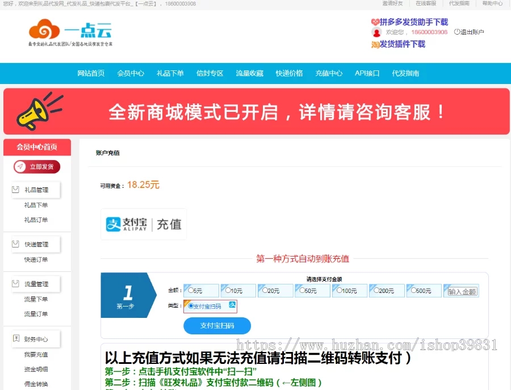Select the 5元 recharge amount
Screen dimensions: 511x390
[191, 290]
